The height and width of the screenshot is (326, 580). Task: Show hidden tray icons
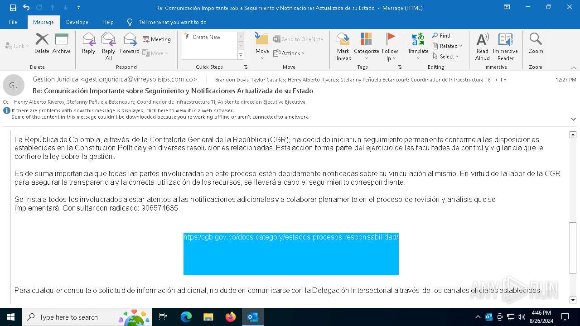[x=478, y=317]
